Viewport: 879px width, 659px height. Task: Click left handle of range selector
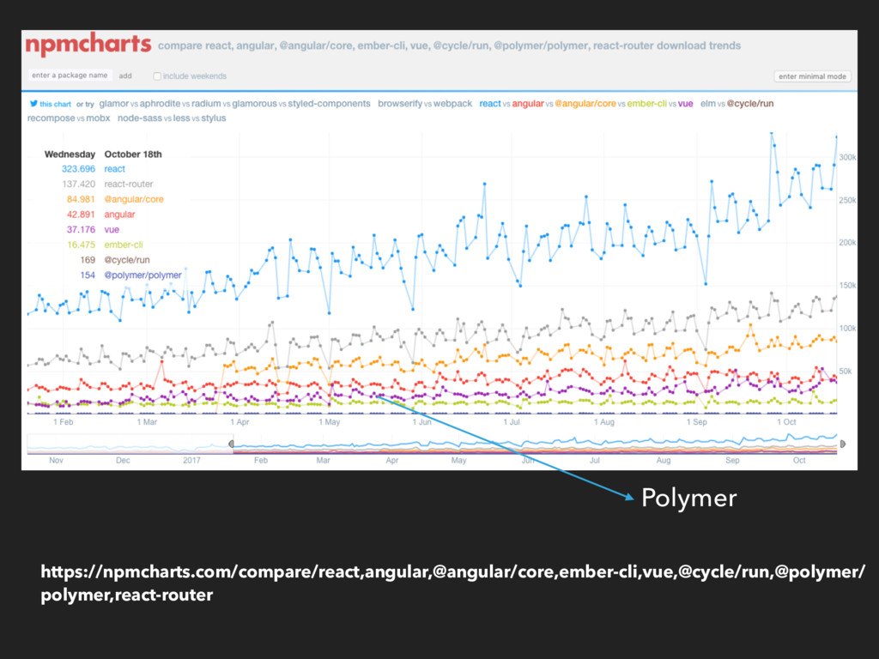pyautogui.click(x=232, y=444)
